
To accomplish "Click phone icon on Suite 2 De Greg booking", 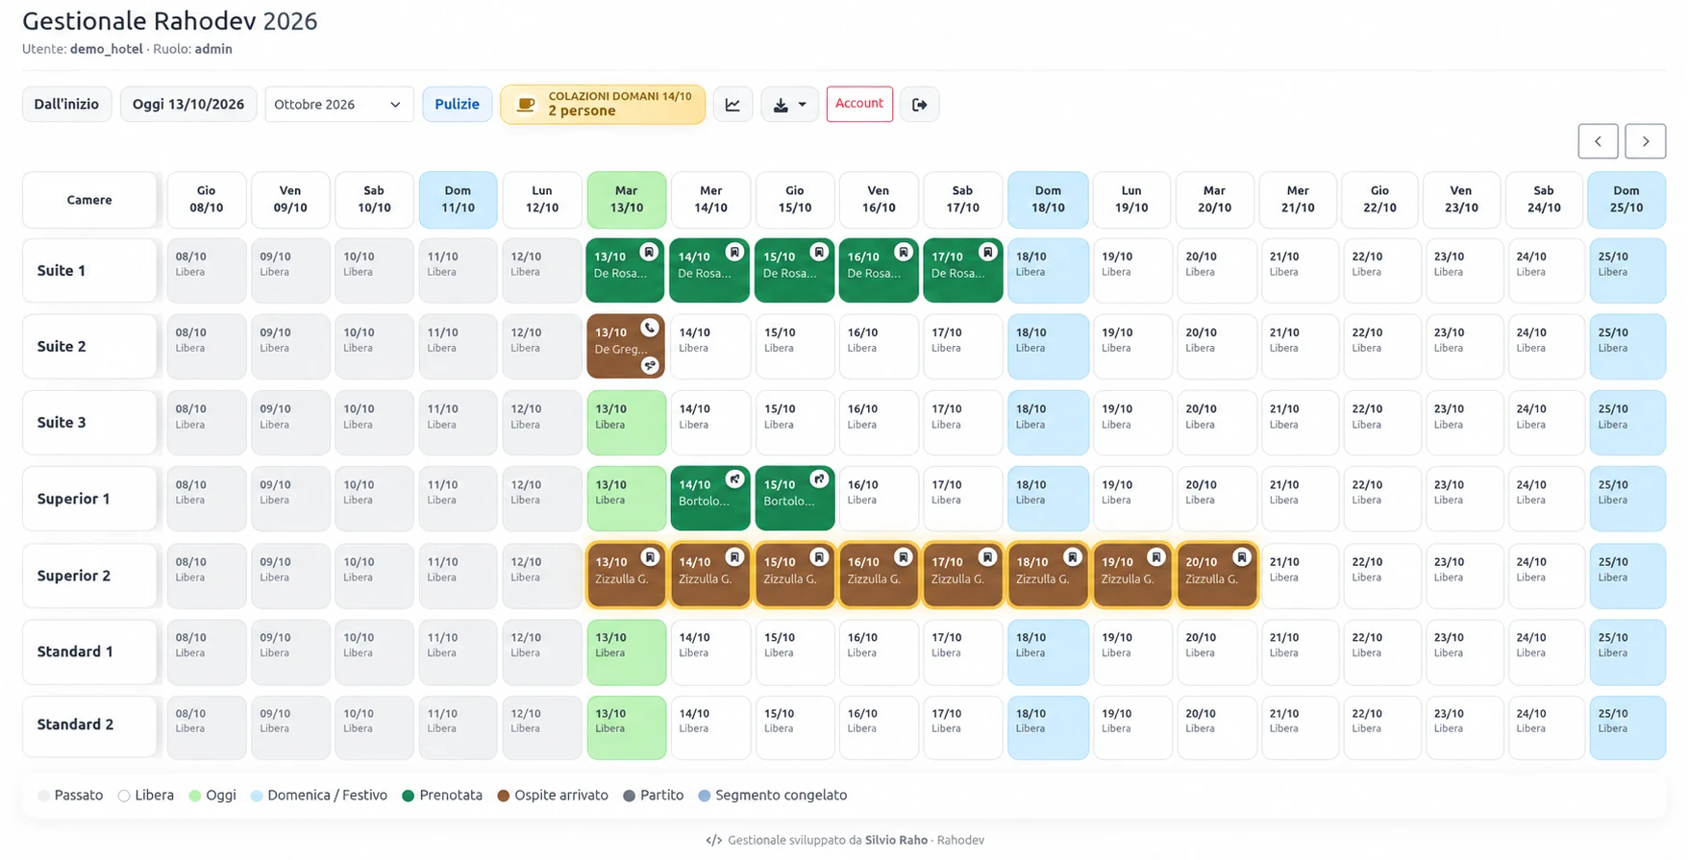I will 650,329.
